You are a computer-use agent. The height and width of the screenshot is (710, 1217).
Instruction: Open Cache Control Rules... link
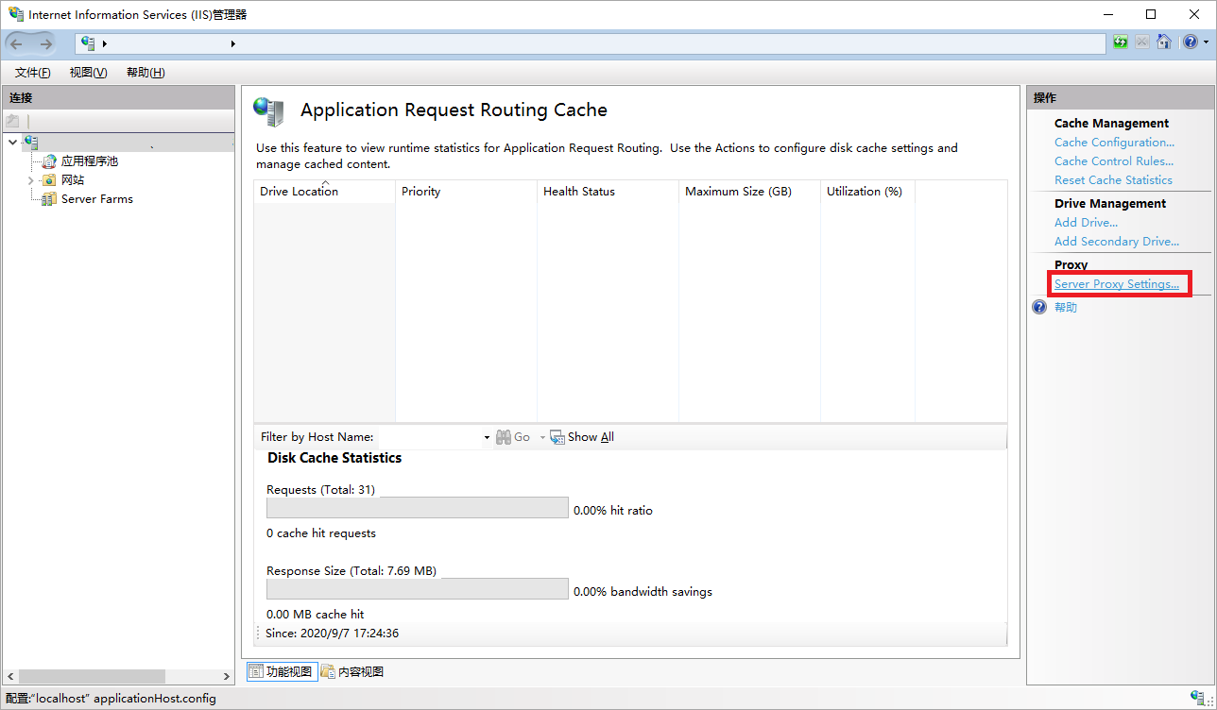pos(1114,161)
